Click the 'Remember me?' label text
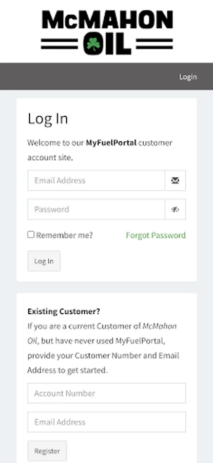Viewport: 213px width, 463px height. (x=64, y=235)
